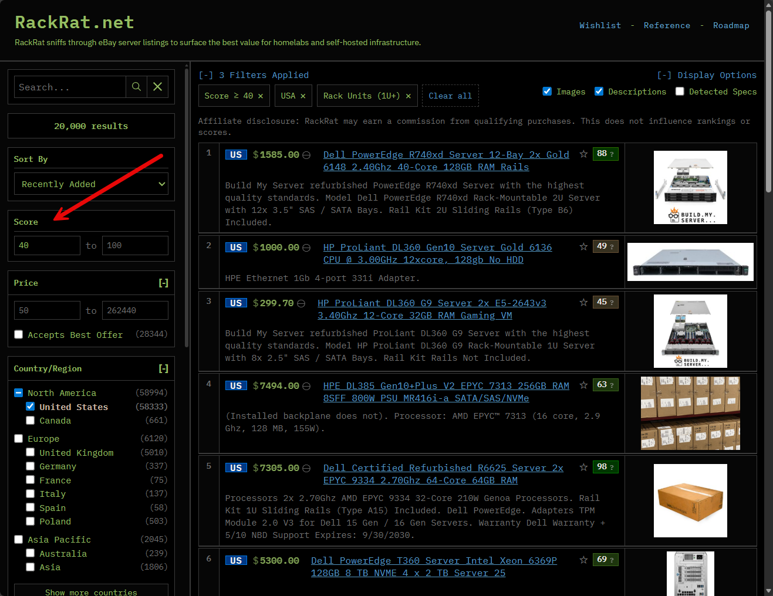Click price history icon next to $1000.00
Image resolution: width=773 pixels, height=596 pixels.
(306, 248)
